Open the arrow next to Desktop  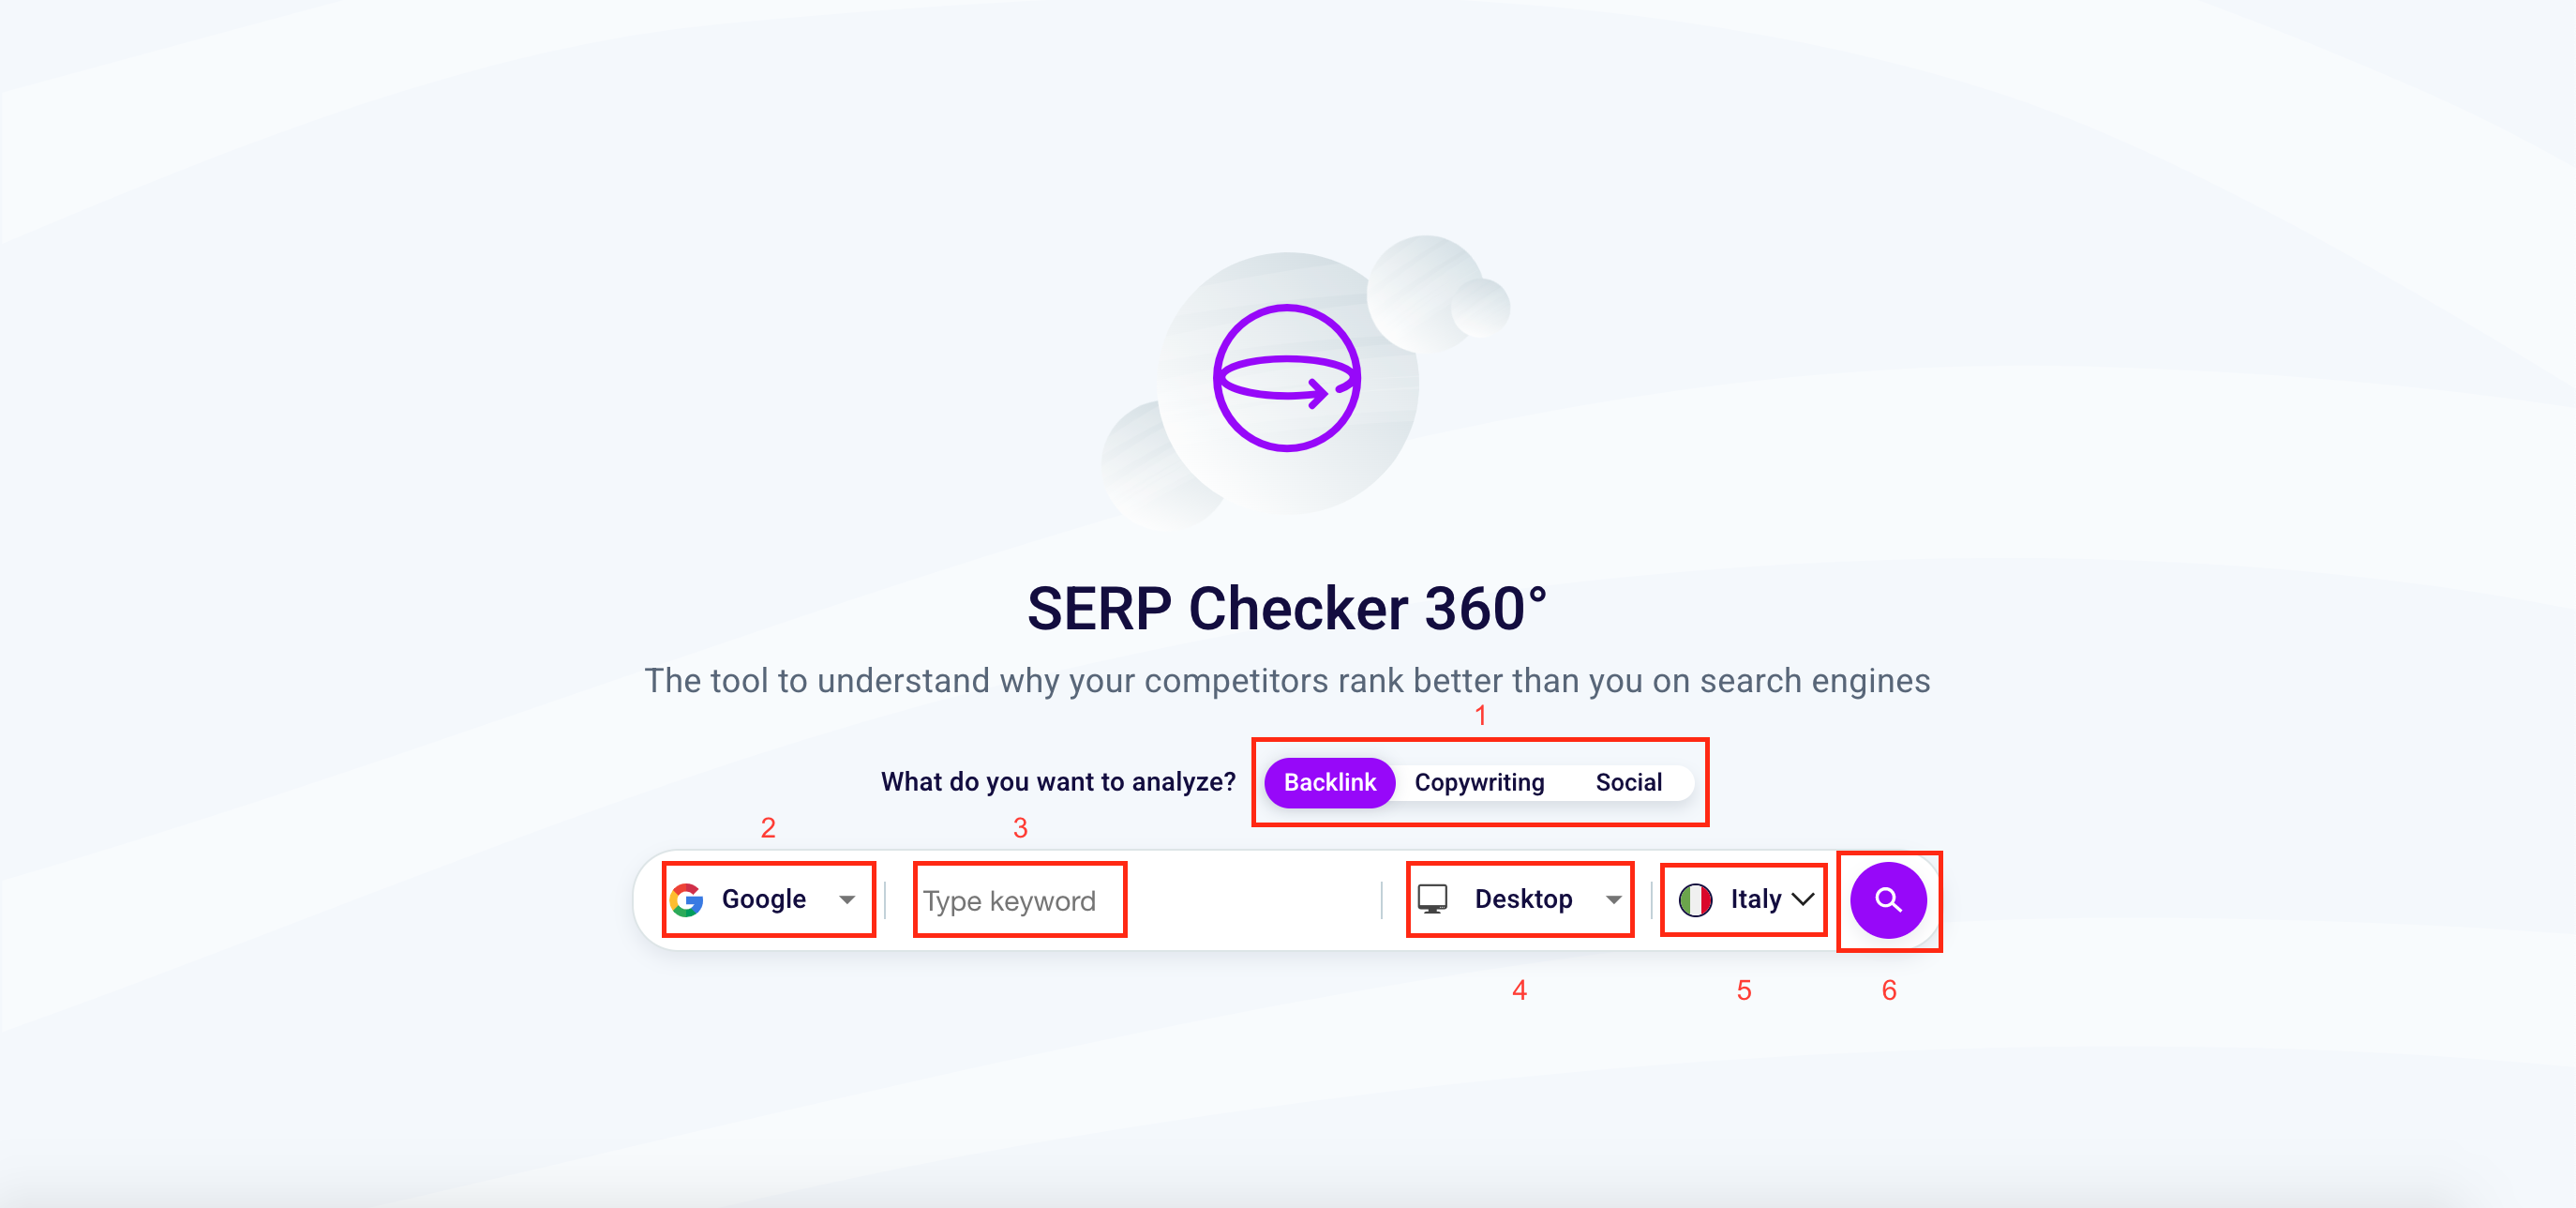coord(1613,899)
